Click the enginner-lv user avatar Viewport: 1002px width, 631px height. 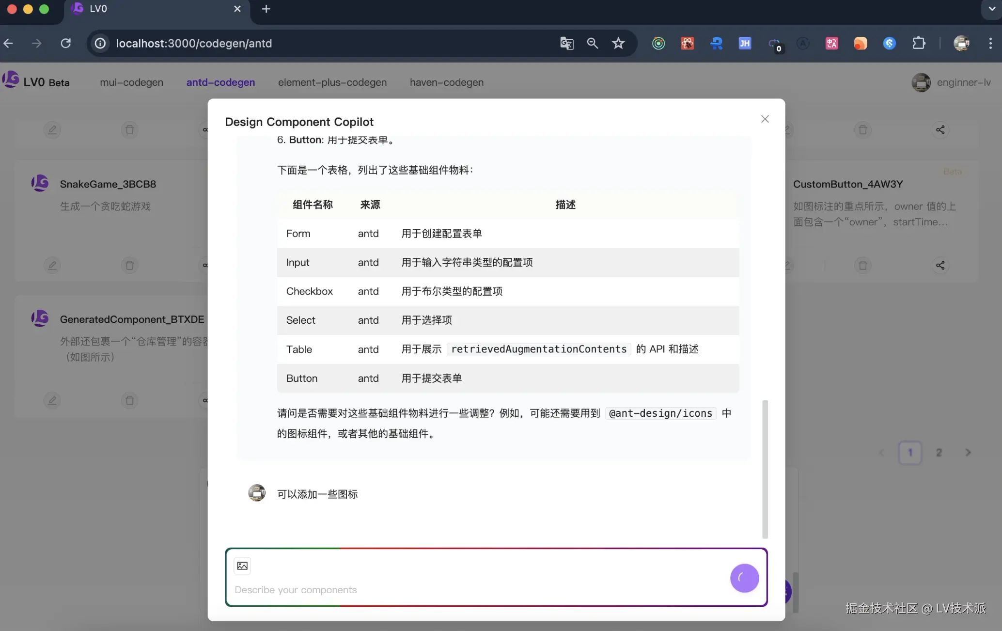click(x=921, y=82)
